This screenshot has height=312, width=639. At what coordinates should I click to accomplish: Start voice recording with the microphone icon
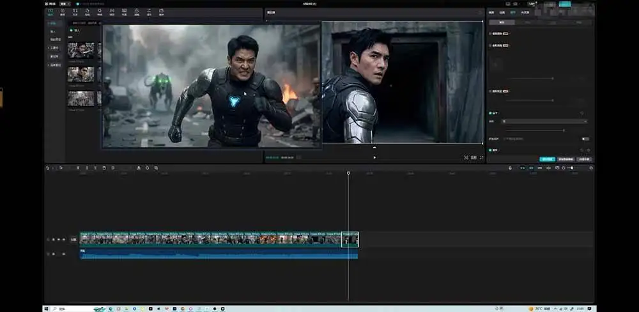point(510,168)
